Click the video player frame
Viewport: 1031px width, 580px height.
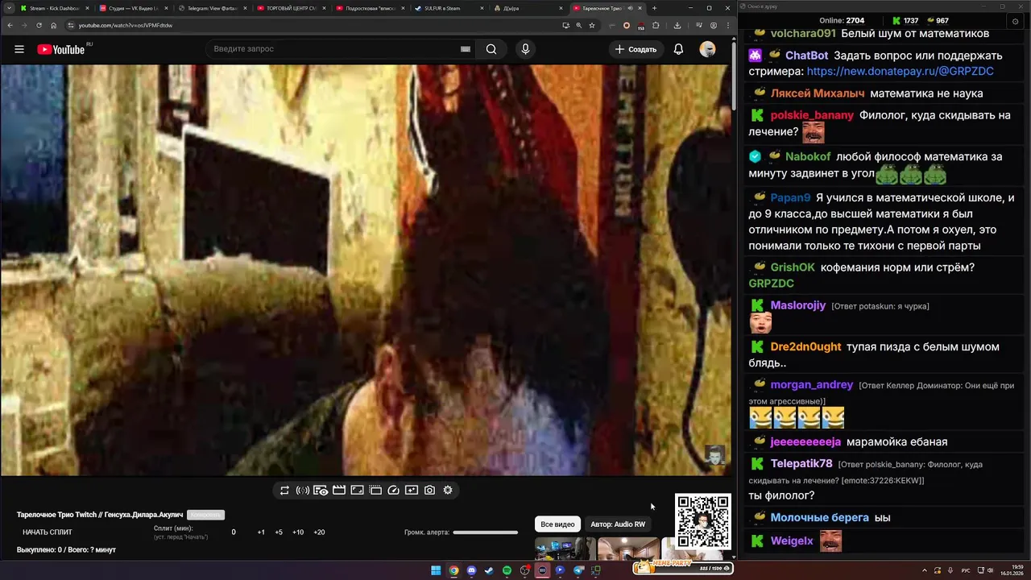[366, 270]
